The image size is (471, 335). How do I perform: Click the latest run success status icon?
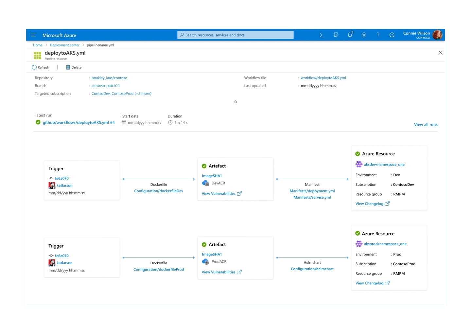[38, 122]
